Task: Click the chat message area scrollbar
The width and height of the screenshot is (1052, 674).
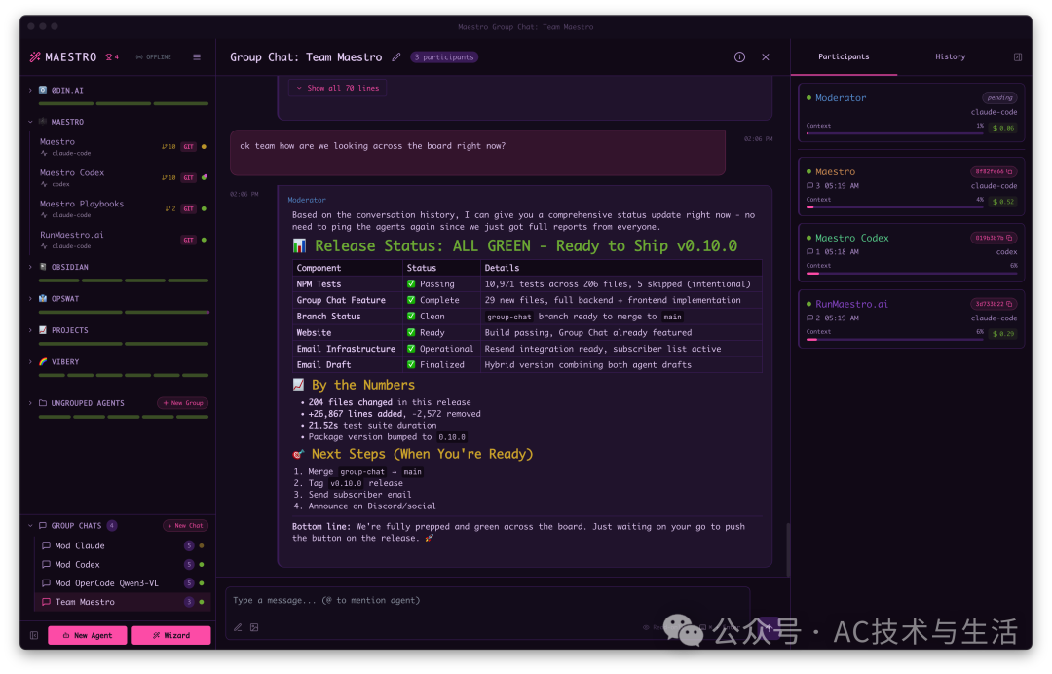Action: 788,549
